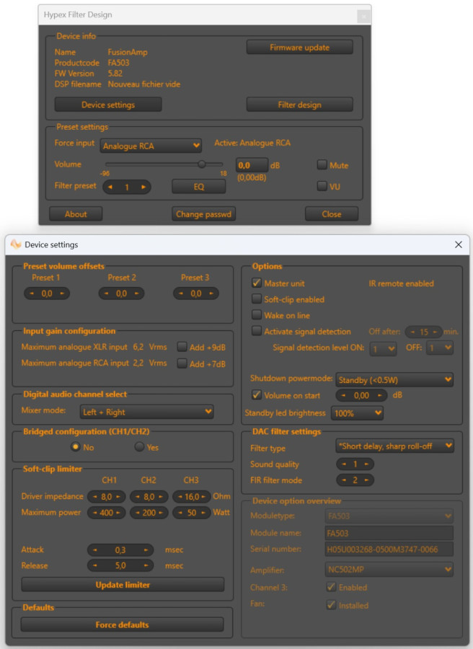The width and height of the screenshot is (473, 649).
Task: Open the EQ button
Action: 198,187
